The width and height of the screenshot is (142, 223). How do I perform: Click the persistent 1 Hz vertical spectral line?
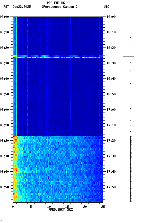click(x=16, y=76)
